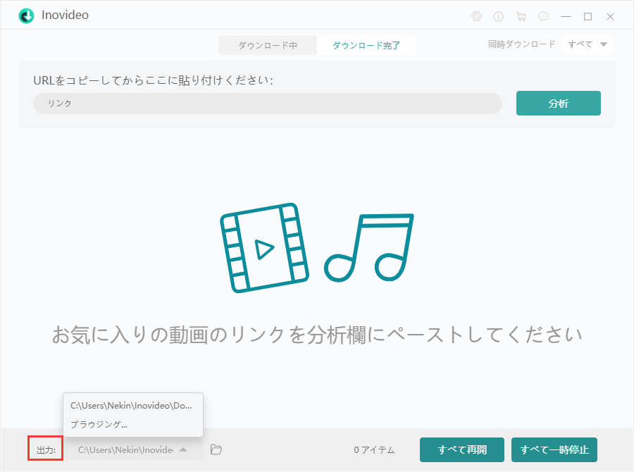
Task: Open settings via the gear icon
Action: (x=476, y=17)
